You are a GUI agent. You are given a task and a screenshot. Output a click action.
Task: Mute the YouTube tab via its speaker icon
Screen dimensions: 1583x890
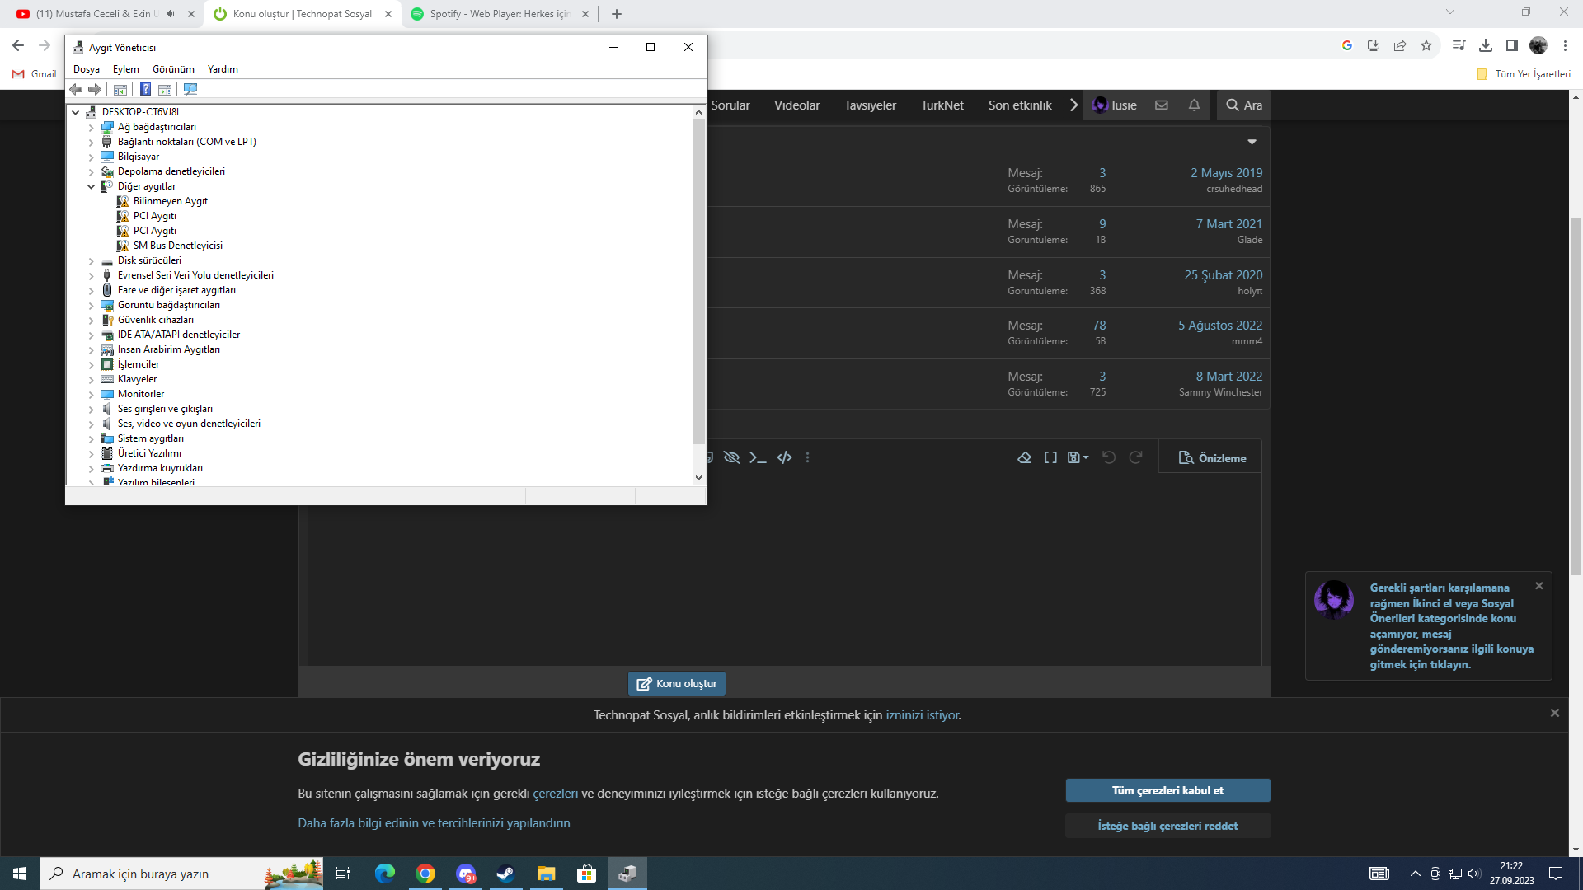171,14
